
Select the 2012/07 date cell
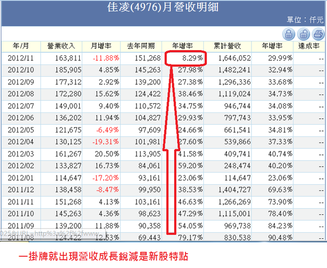(21, 106)
